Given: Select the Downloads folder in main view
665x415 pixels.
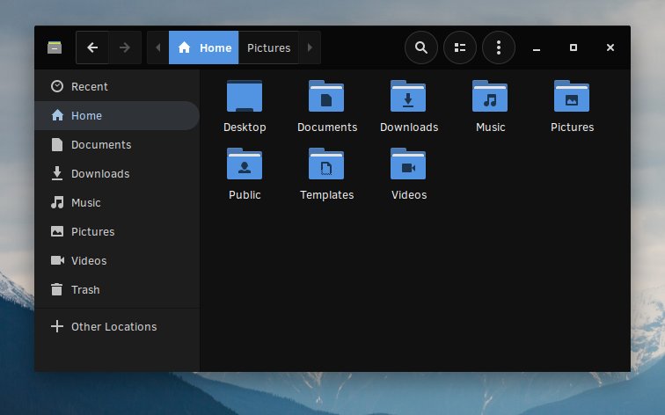Looking at the screenshot, I should 408,97.
